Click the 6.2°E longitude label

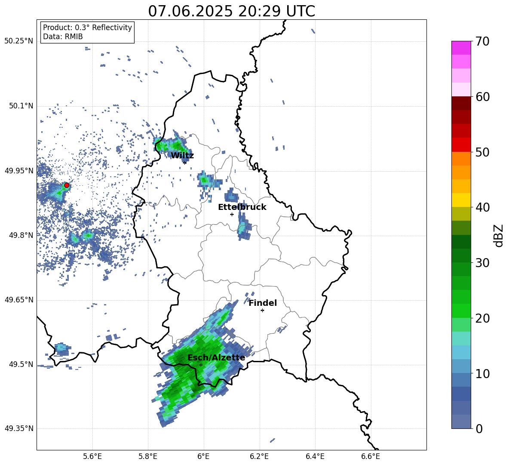click(x=259, y=456)
